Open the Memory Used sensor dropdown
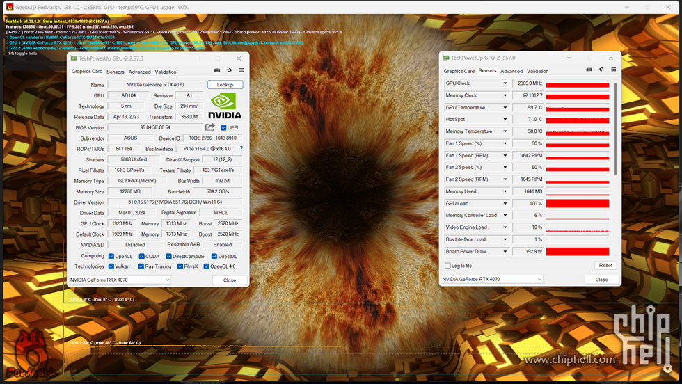This screenshot has height=384, width=682. [505, 191]
